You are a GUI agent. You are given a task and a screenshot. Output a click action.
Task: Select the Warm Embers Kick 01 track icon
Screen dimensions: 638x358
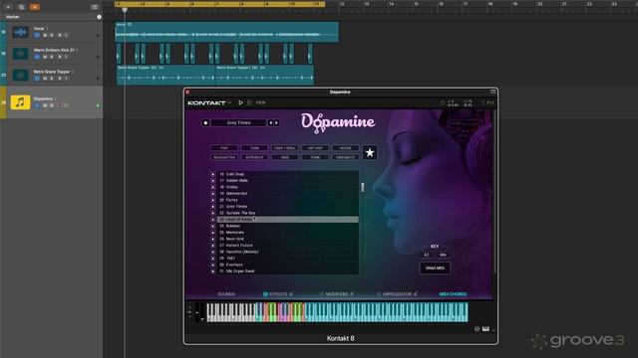click(x=20, y=54)
